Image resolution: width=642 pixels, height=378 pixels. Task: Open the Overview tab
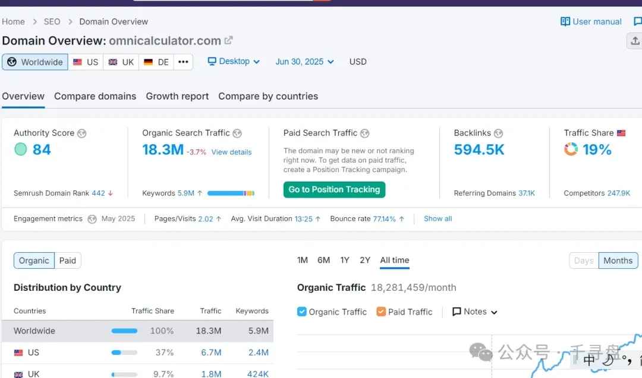23,97
